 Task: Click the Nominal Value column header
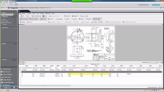tap(65, 68)
